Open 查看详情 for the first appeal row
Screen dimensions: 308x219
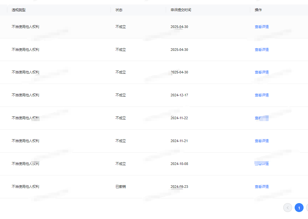click(261, 27)
